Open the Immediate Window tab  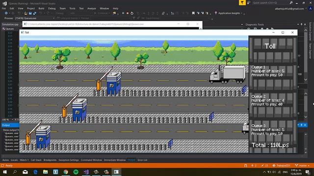click(115, 160)
